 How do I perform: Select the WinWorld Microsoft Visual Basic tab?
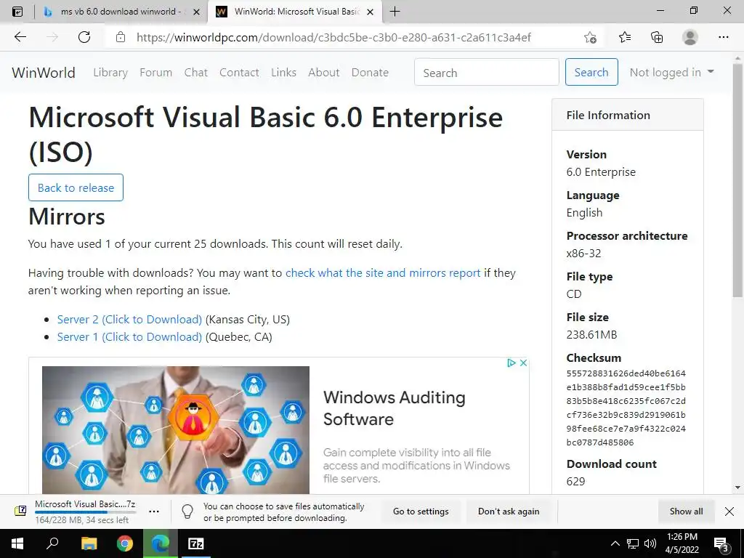click(x=295, y=12)
